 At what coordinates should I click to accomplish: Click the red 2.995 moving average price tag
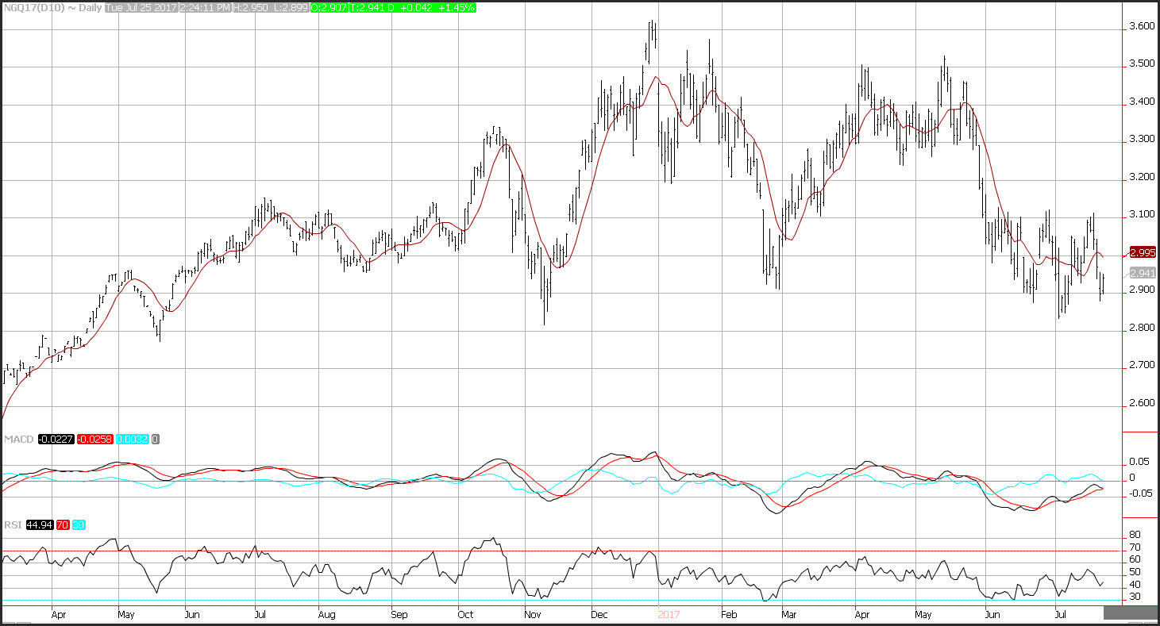[x=1141, y=252]
